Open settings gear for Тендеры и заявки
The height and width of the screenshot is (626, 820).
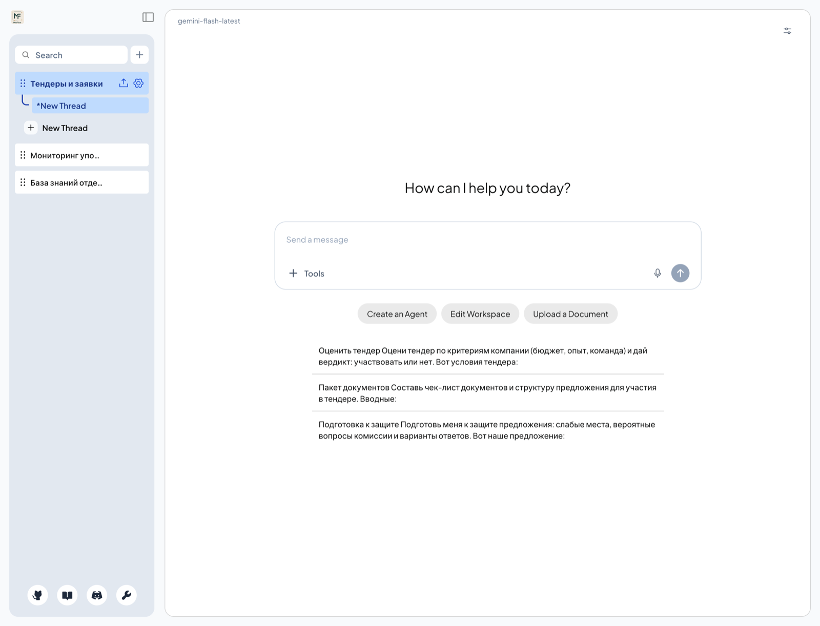click(x=138, y=83)
